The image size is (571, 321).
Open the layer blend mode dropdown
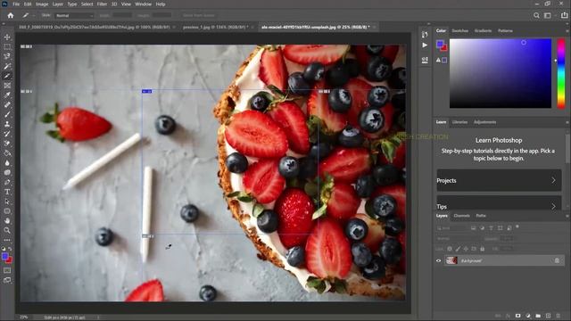click(x=458, y=239)
